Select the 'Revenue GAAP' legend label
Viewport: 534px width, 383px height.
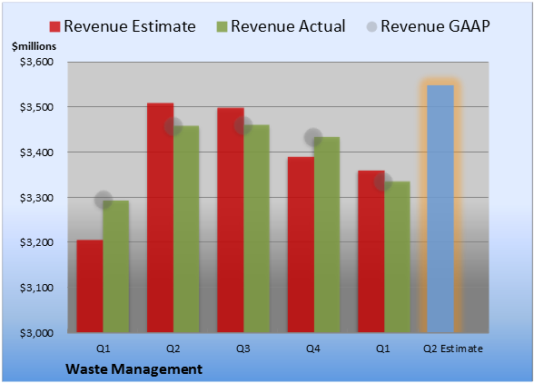435,26
